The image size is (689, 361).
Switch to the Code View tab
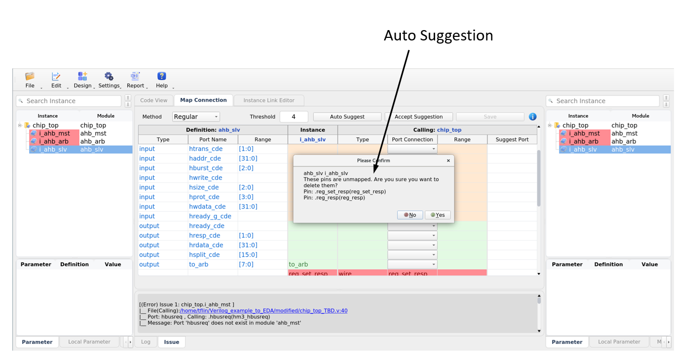coord(154,100)
